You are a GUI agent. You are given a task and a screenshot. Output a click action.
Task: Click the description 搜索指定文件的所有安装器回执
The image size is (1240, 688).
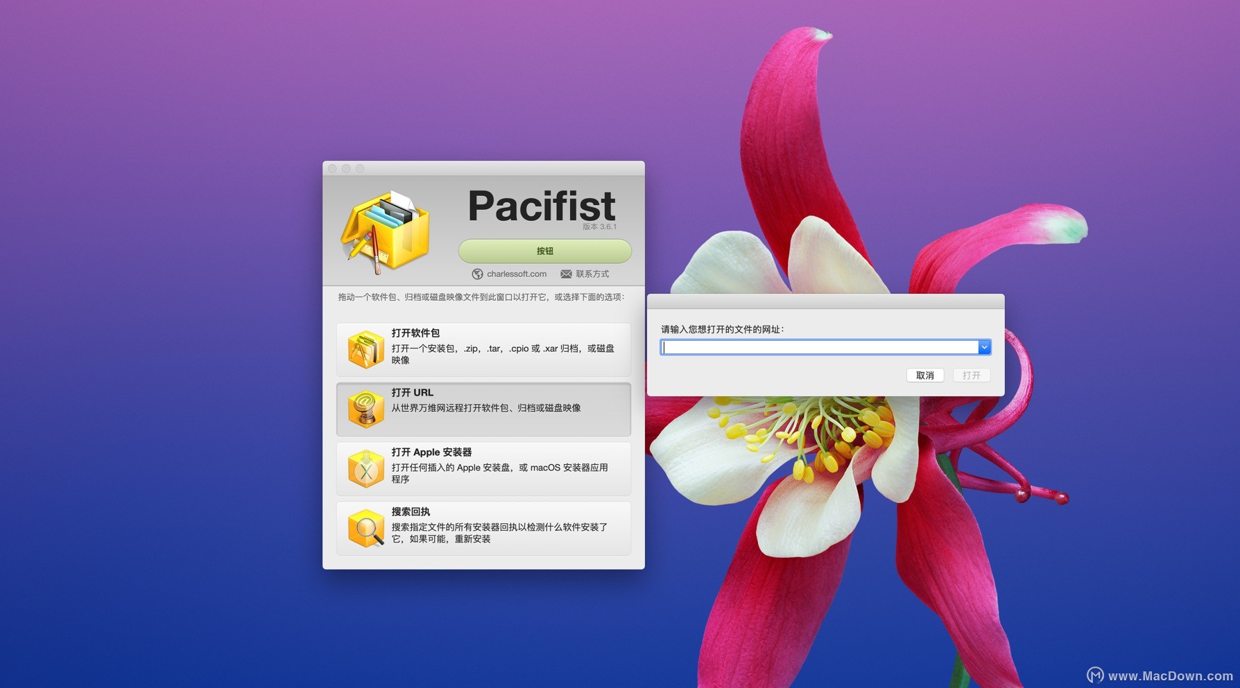[x=499, y=533]
